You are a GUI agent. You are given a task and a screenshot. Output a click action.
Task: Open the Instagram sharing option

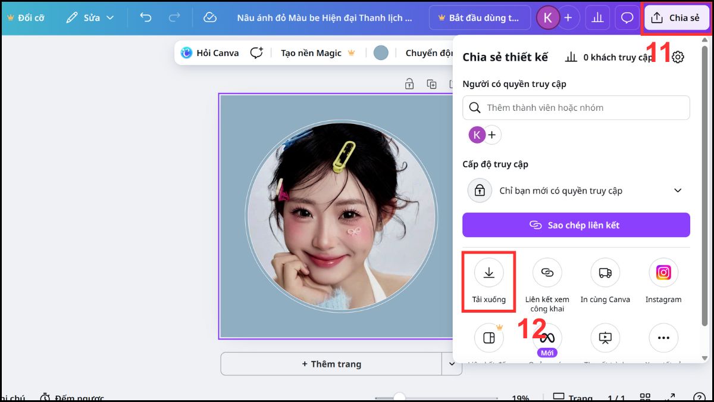pos(663,272)
